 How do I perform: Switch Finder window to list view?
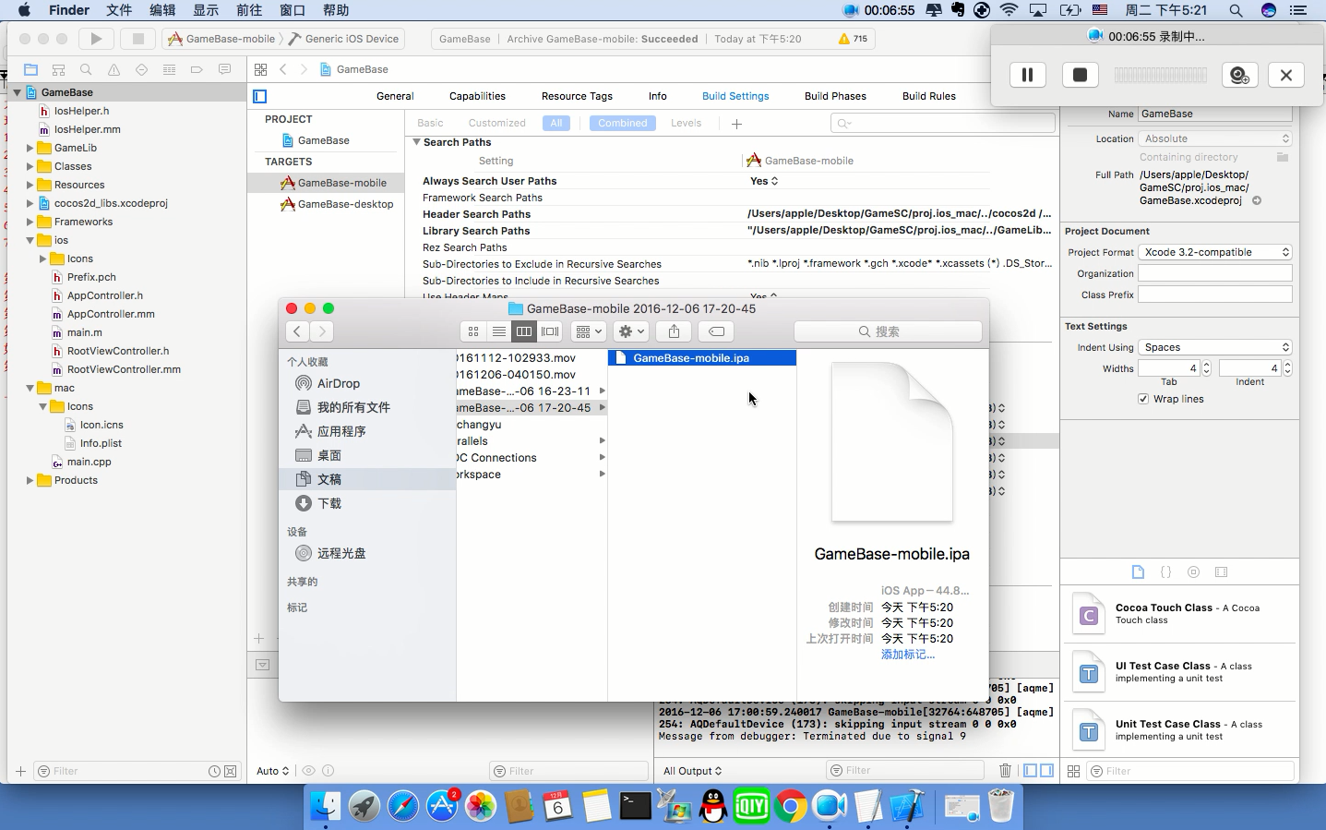[x=499, y=331]
